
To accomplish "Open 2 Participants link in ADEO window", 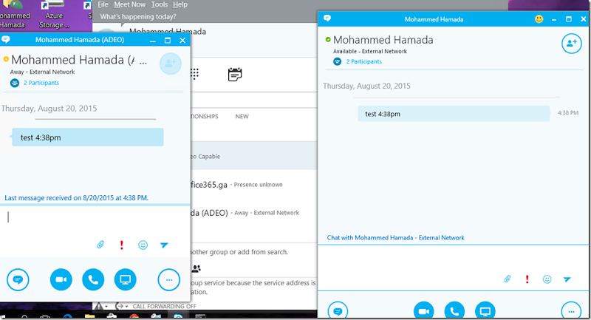I will [x=41, y=83].
